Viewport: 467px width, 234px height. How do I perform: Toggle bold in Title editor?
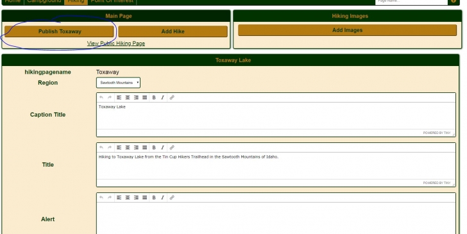[154, 147]
